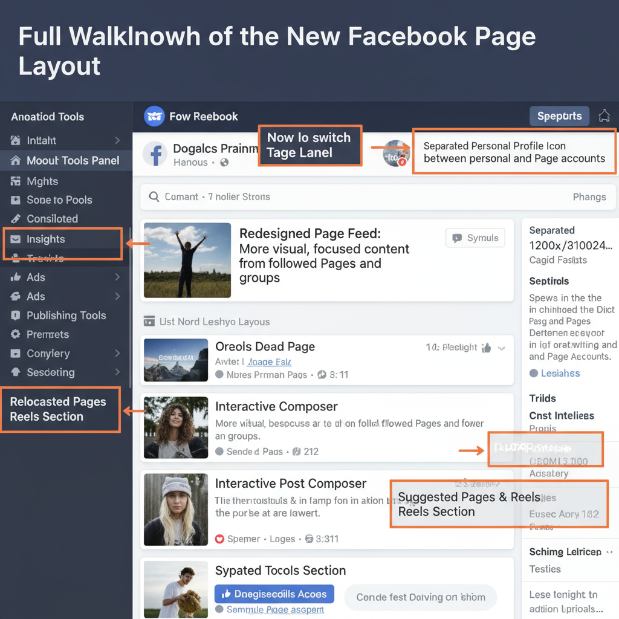Click the Sone to Pools sidebar icon
619x619 pixels.
15,199
